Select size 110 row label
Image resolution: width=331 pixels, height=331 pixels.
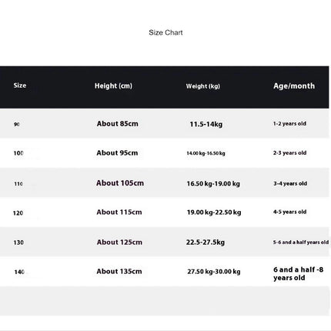18,184
